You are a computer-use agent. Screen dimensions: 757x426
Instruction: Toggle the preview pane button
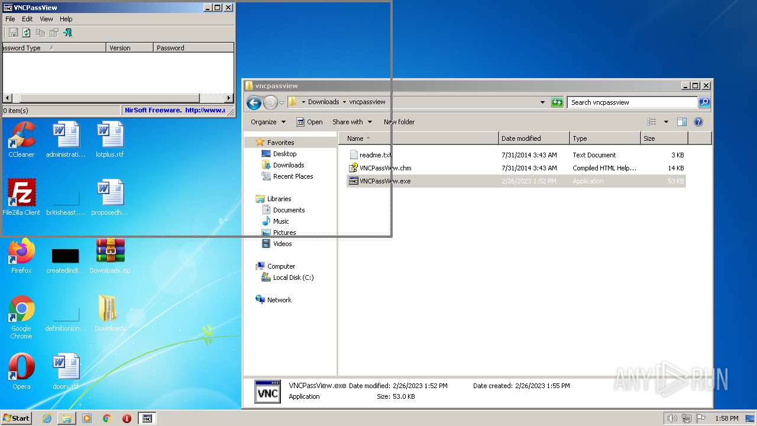coord(682,122)
